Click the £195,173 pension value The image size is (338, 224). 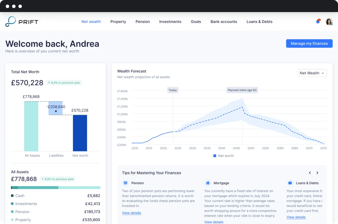point(92,212)
